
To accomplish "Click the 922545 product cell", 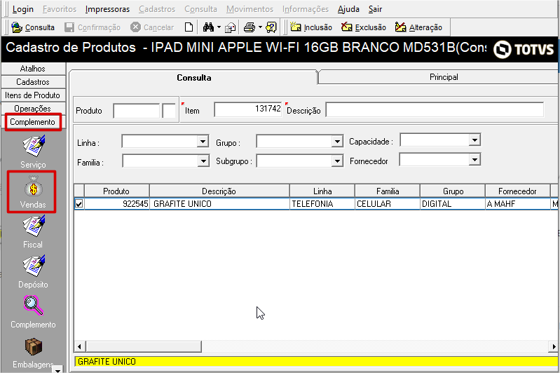I will click(116, 203).
